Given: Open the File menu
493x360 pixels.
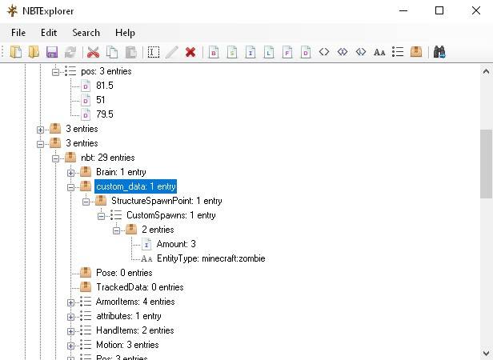Looking at the screenshot, I should 18,33.
